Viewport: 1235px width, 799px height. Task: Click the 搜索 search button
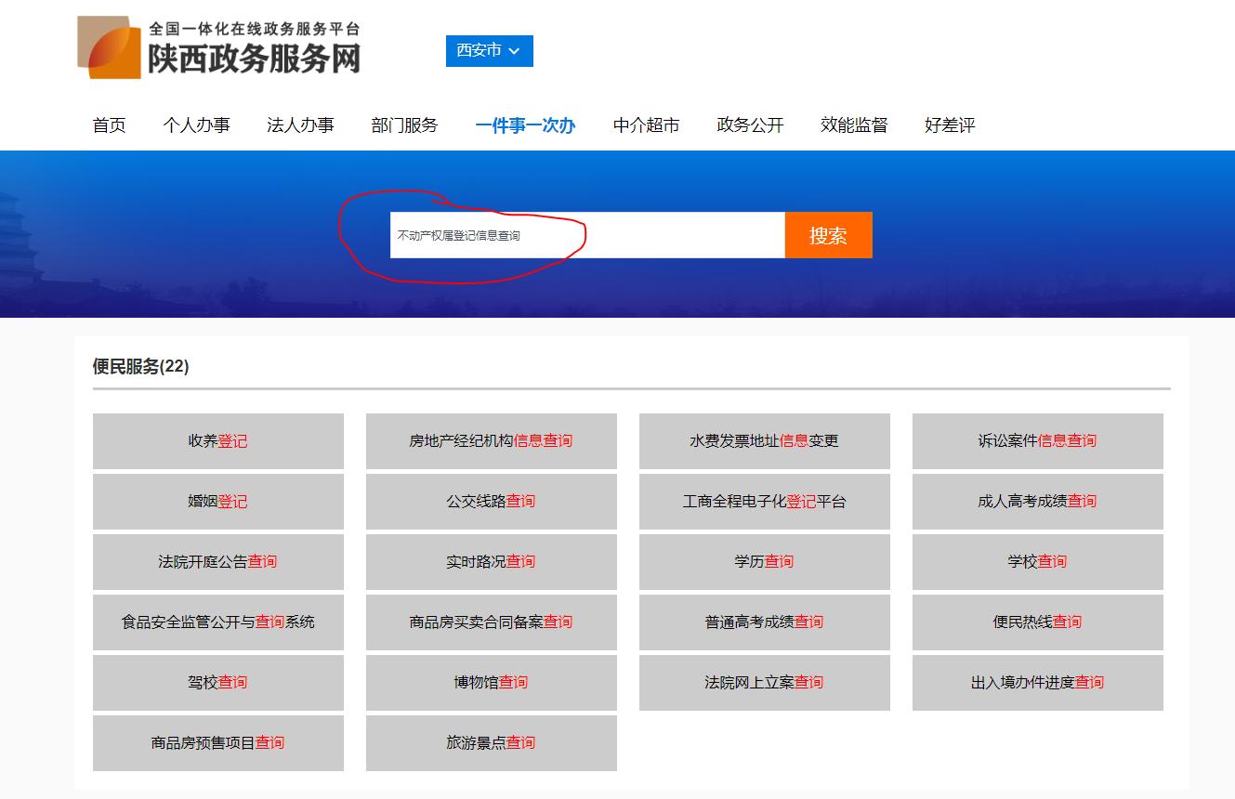[x=827, y=235]
